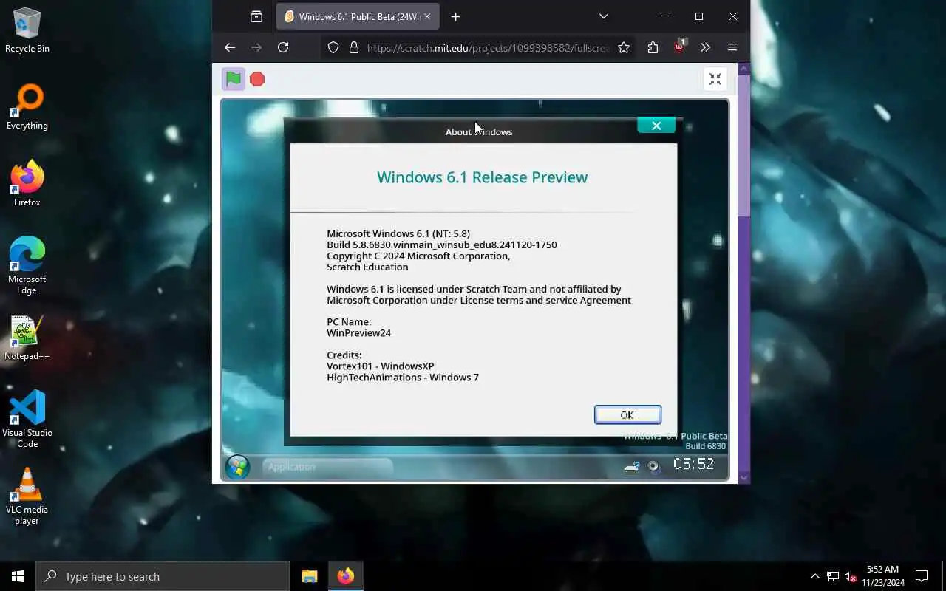Viewport: 946px width, 591px height.
Task: Open the simulated Start orb
Action: (237, 467)
